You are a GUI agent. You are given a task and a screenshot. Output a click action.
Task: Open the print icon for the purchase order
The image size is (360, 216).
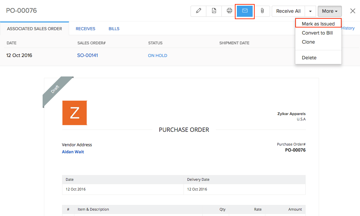[x=229, y=11]
